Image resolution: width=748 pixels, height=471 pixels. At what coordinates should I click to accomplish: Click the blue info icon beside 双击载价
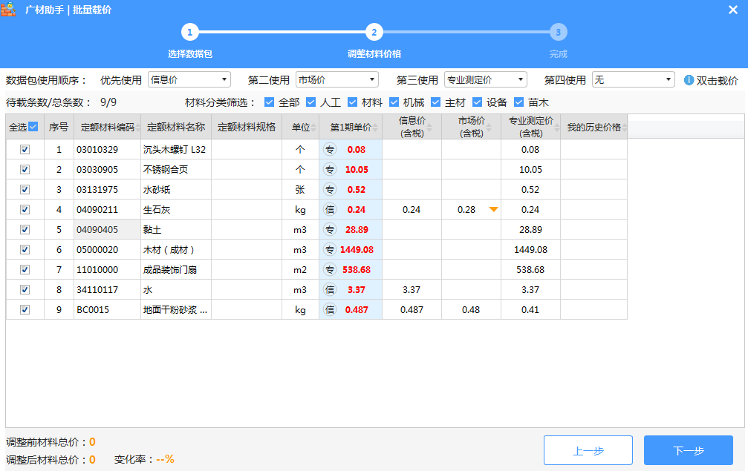click(x=689, y=80)
